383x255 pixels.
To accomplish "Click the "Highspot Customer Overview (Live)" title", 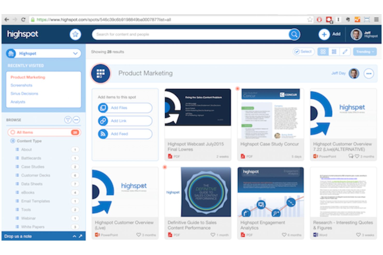I will tap(124, 225).
